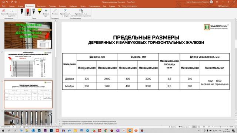The image size is (237, 133).
Task: Select slide 4 thumbnail
Action: 28,117
